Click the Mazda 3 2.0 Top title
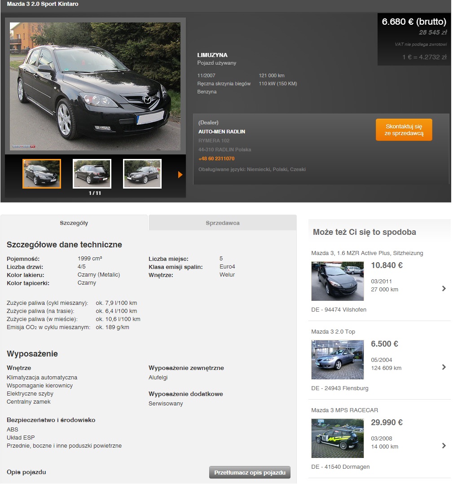 pyautogui.click(x=333, y=332)
